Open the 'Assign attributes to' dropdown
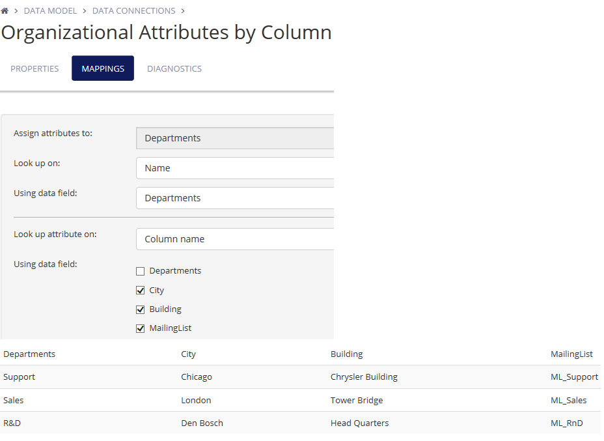 coord(234,137)
